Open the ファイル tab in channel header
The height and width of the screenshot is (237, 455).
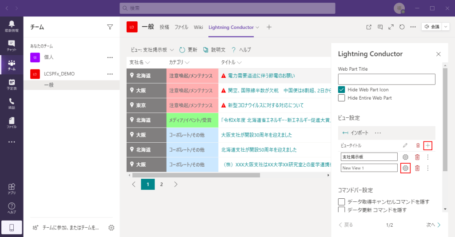[181, 27]
